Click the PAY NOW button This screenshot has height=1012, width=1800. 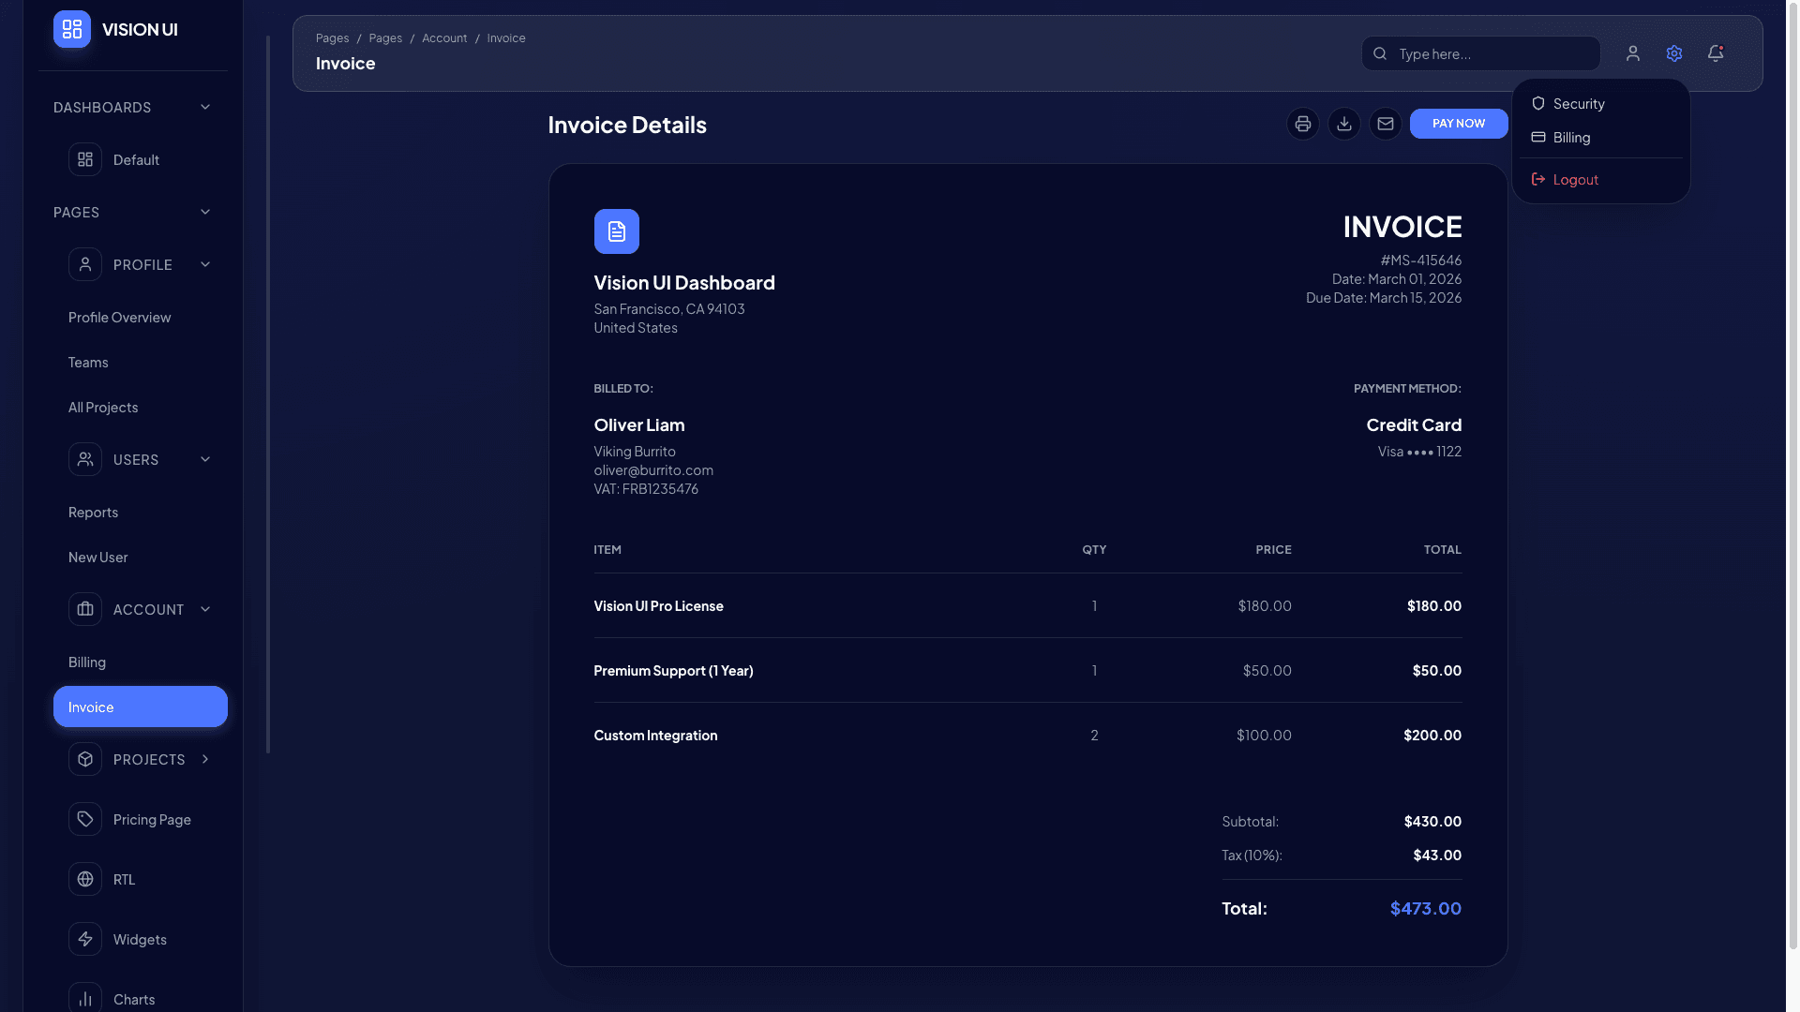coord(1459,123)
